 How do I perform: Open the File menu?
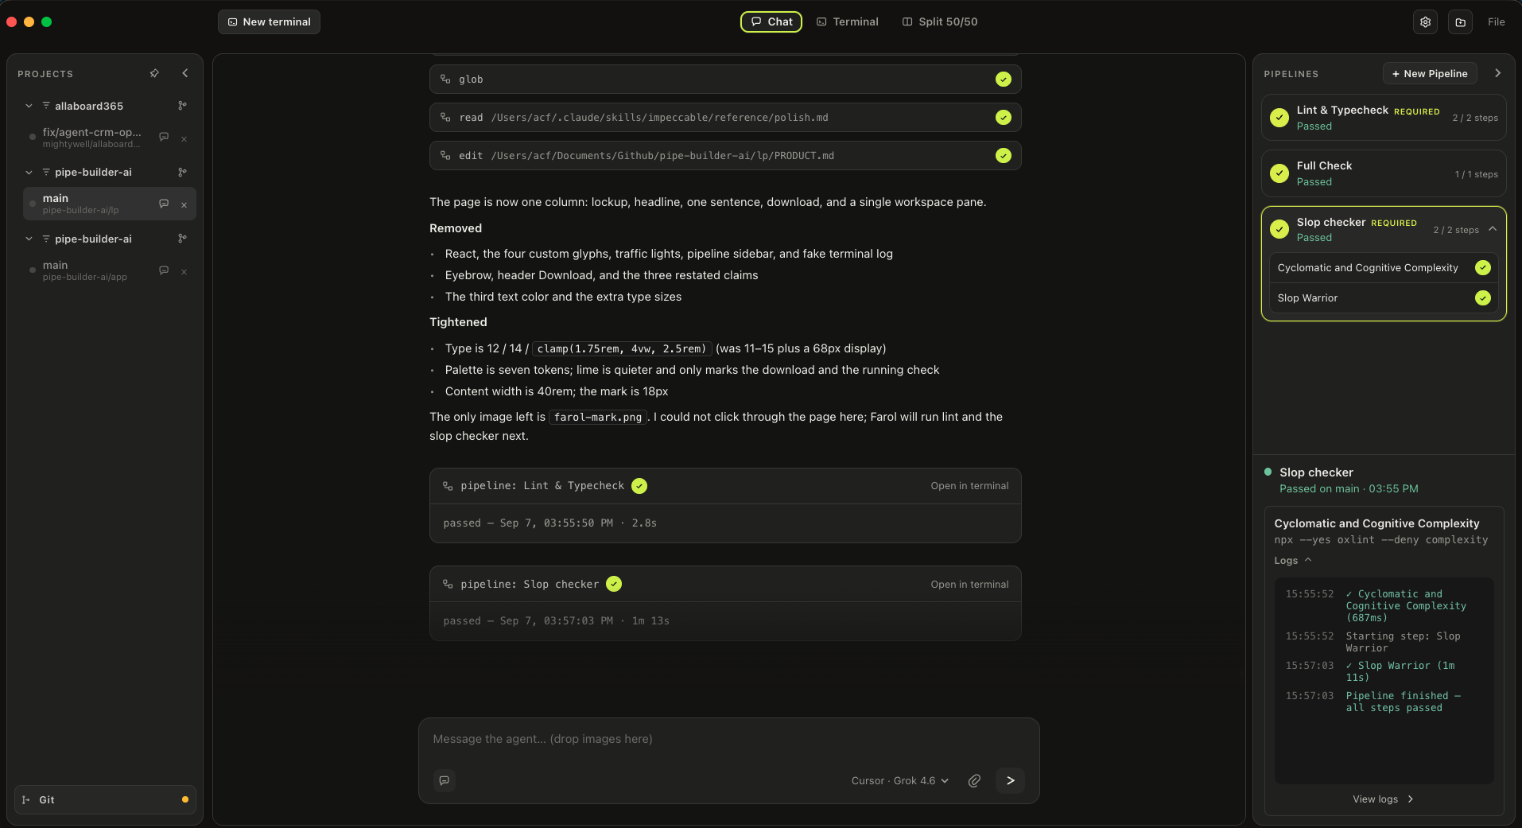pyautogui.click(x=1496, y=22)
